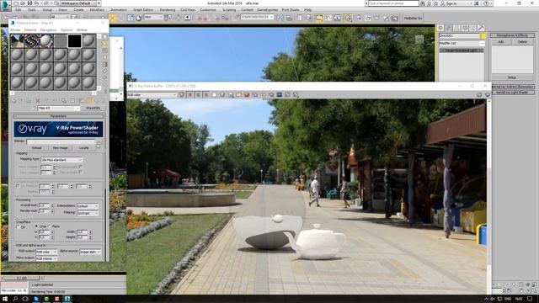This screenshot has width=539, height=303.
Task: Click the yellow object color swatch
Action: [483, 35]
